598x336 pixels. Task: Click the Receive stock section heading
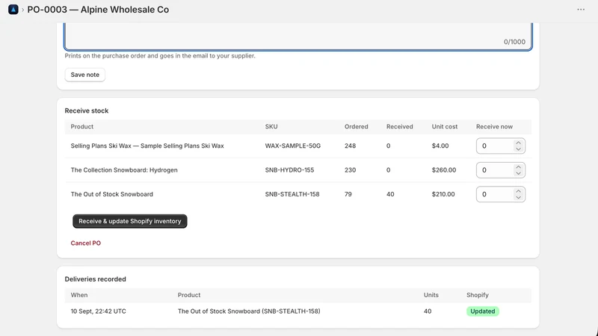point(87,111)
